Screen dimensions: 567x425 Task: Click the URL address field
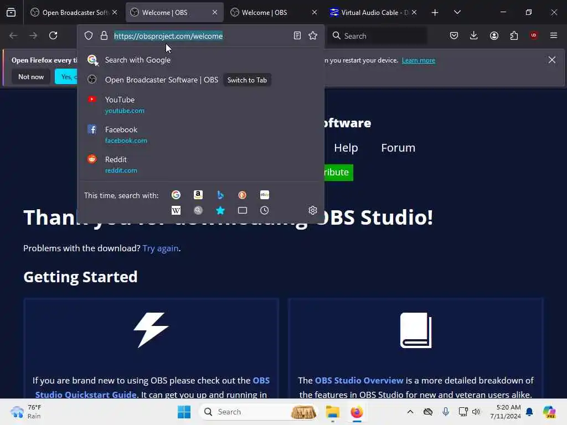(200, 36)
